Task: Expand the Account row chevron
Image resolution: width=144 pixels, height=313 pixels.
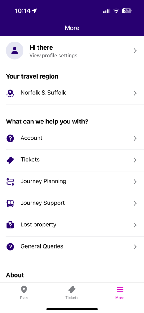Action: [x=135, y=138]
